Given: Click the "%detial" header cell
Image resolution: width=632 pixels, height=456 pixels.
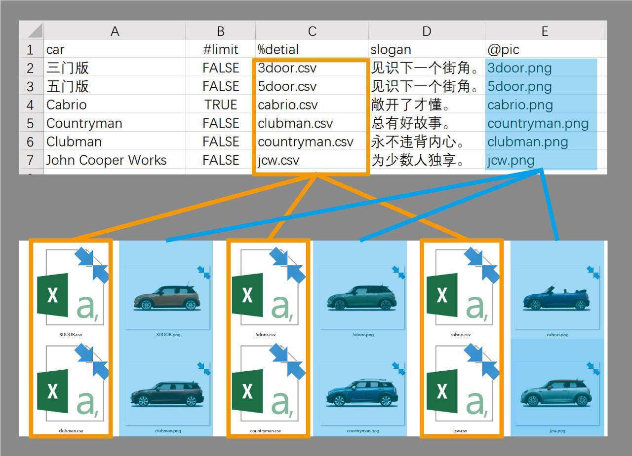Looking at the screenshot, I should [x=312, y=49].
